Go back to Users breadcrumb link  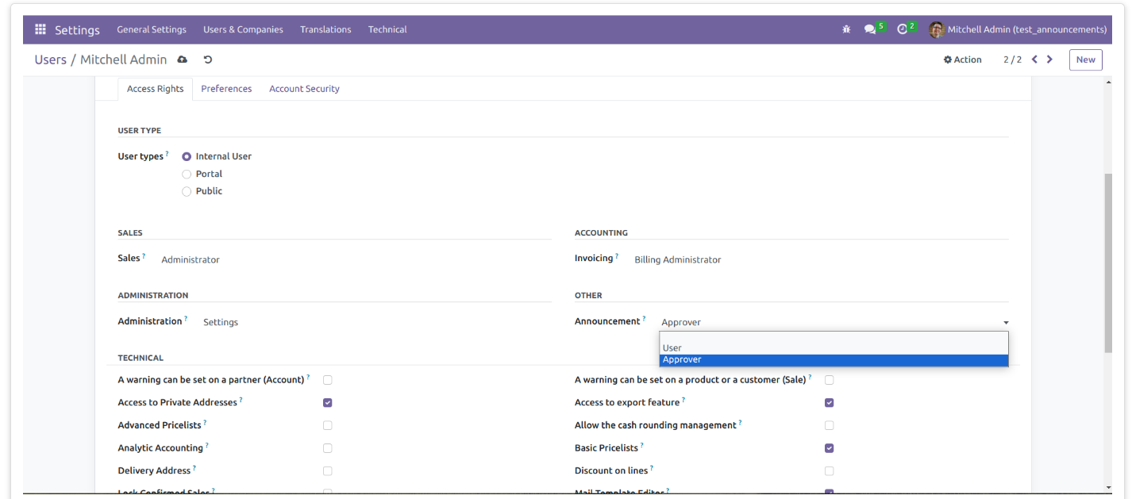point(50,59)
